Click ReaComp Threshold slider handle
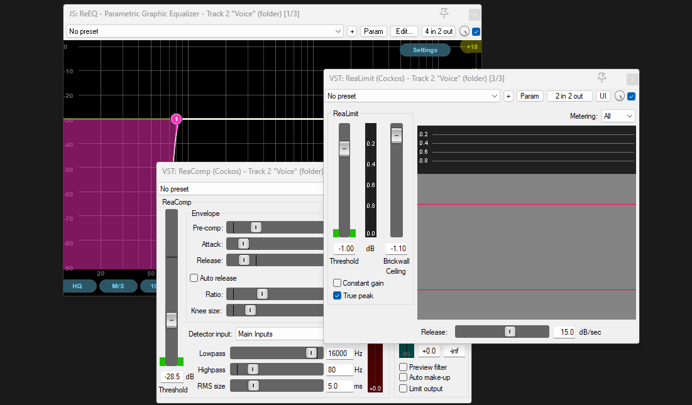 (x=172, y=320)
